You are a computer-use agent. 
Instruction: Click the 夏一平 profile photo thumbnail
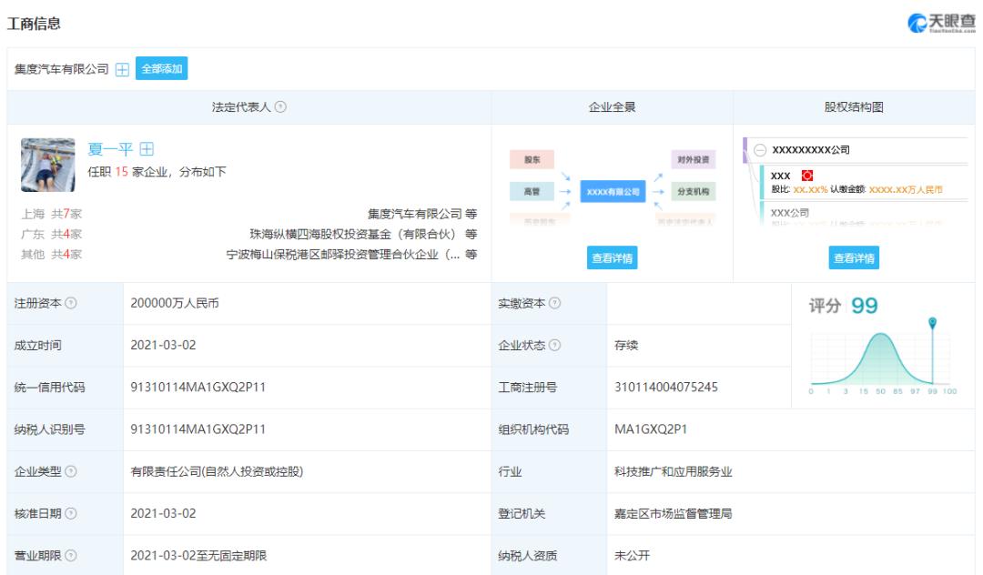tap(47, 165)
